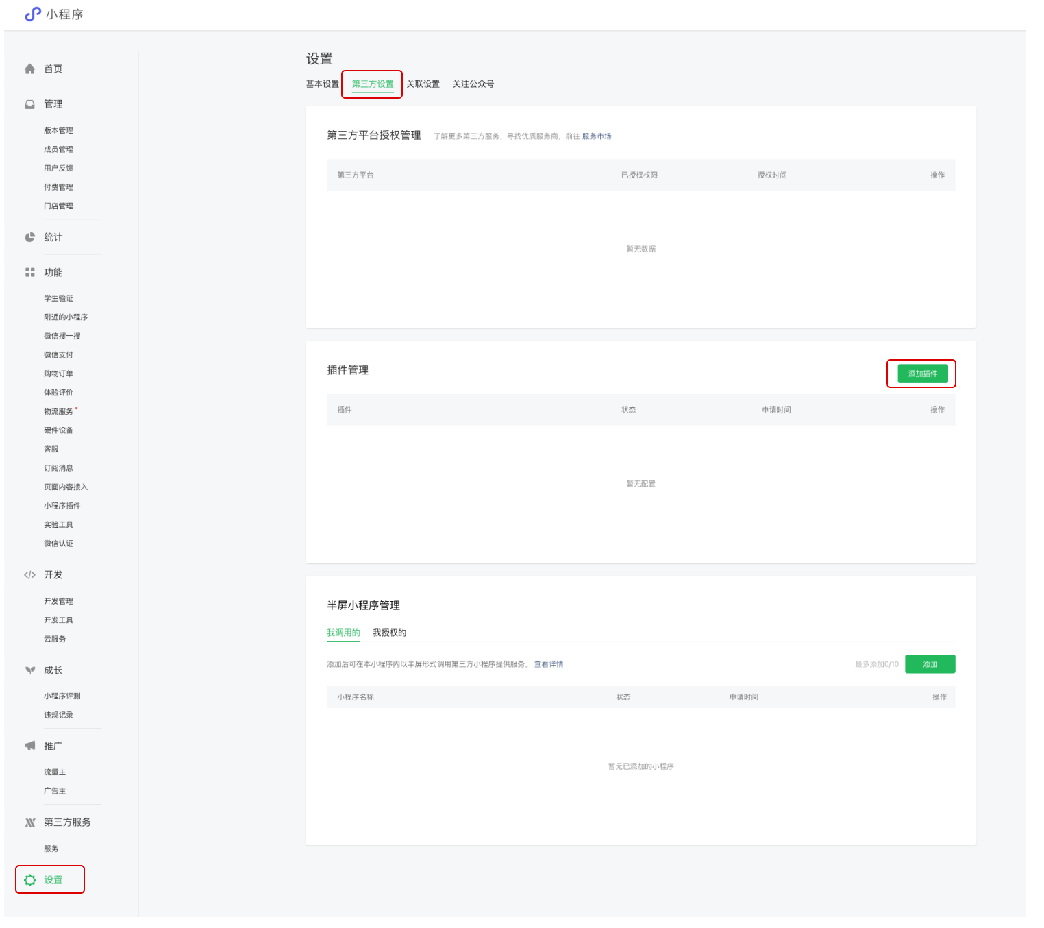Click the sprout icon beside 成长
Image resolution: width=1044 pixels, height=928 pixels.
pos(29,670)
